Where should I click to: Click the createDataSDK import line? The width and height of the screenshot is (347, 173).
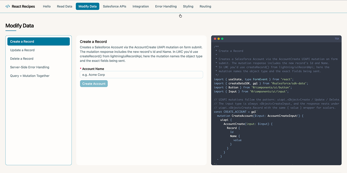pos(261,83)
